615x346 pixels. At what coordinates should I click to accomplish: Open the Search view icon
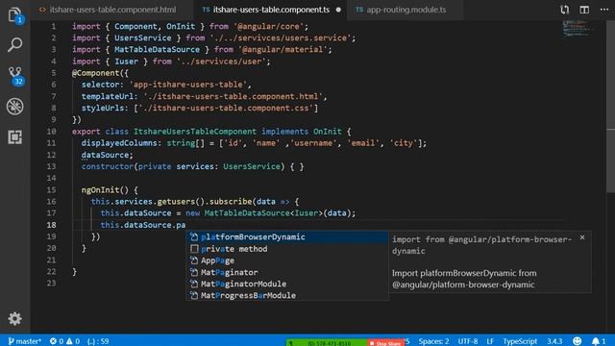[14, 44]
